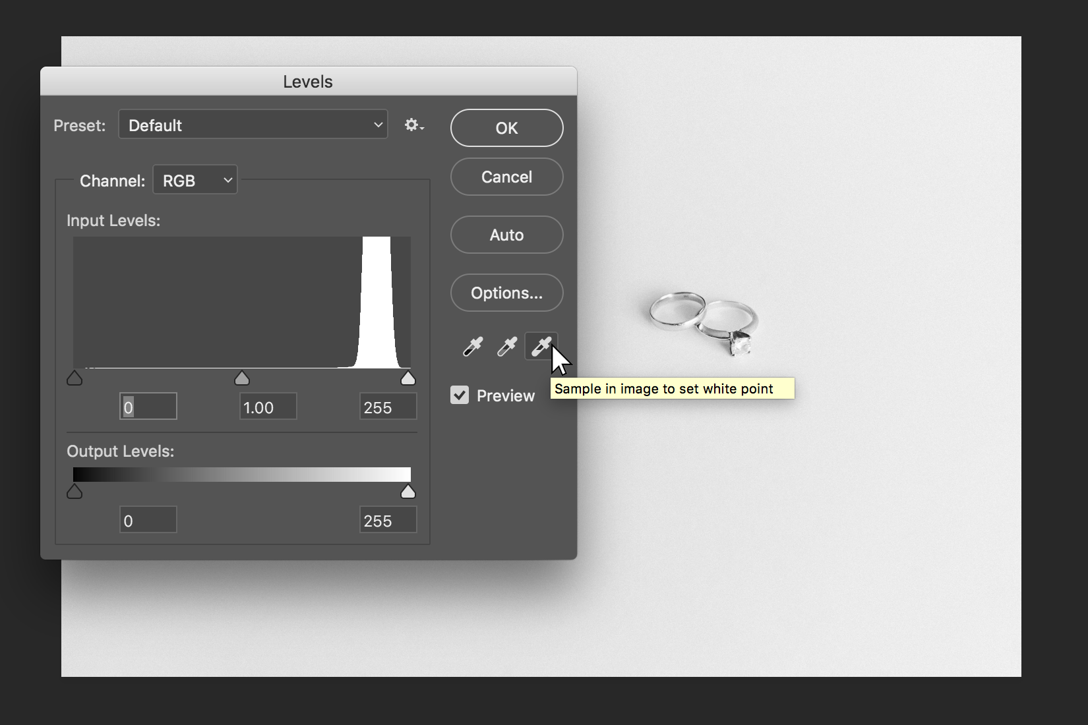Click the rings in the image
The height and width of the screenshot is (725, 1088).
[703, 320]
